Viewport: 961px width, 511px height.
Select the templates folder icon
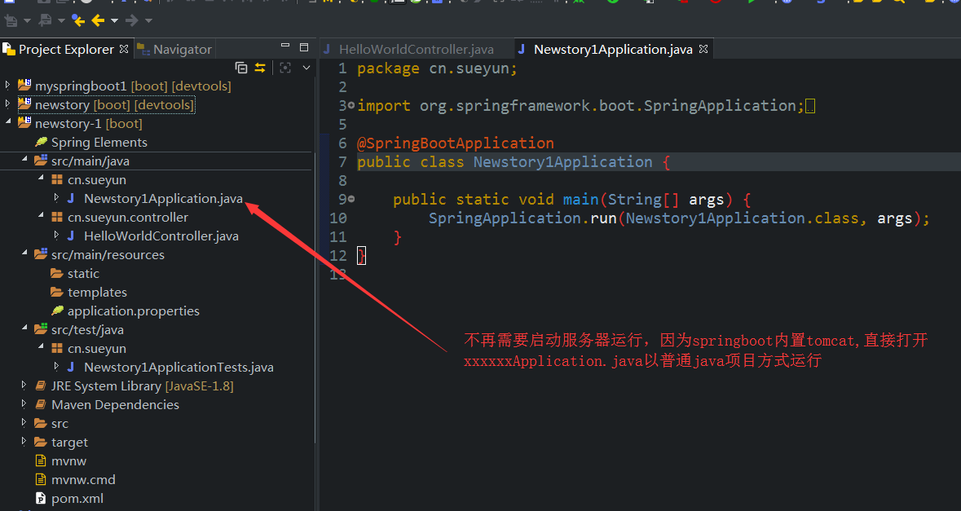point(57,293)
